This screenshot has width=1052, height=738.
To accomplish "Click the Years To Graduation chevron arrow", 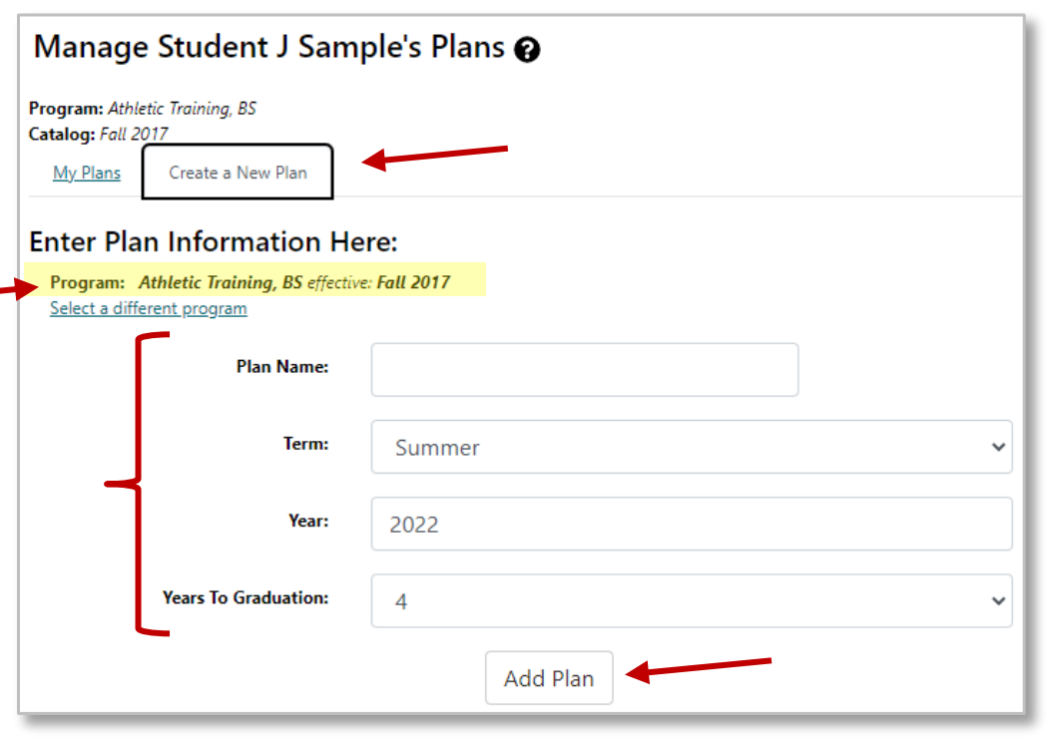I will click(x=998, y=600).
